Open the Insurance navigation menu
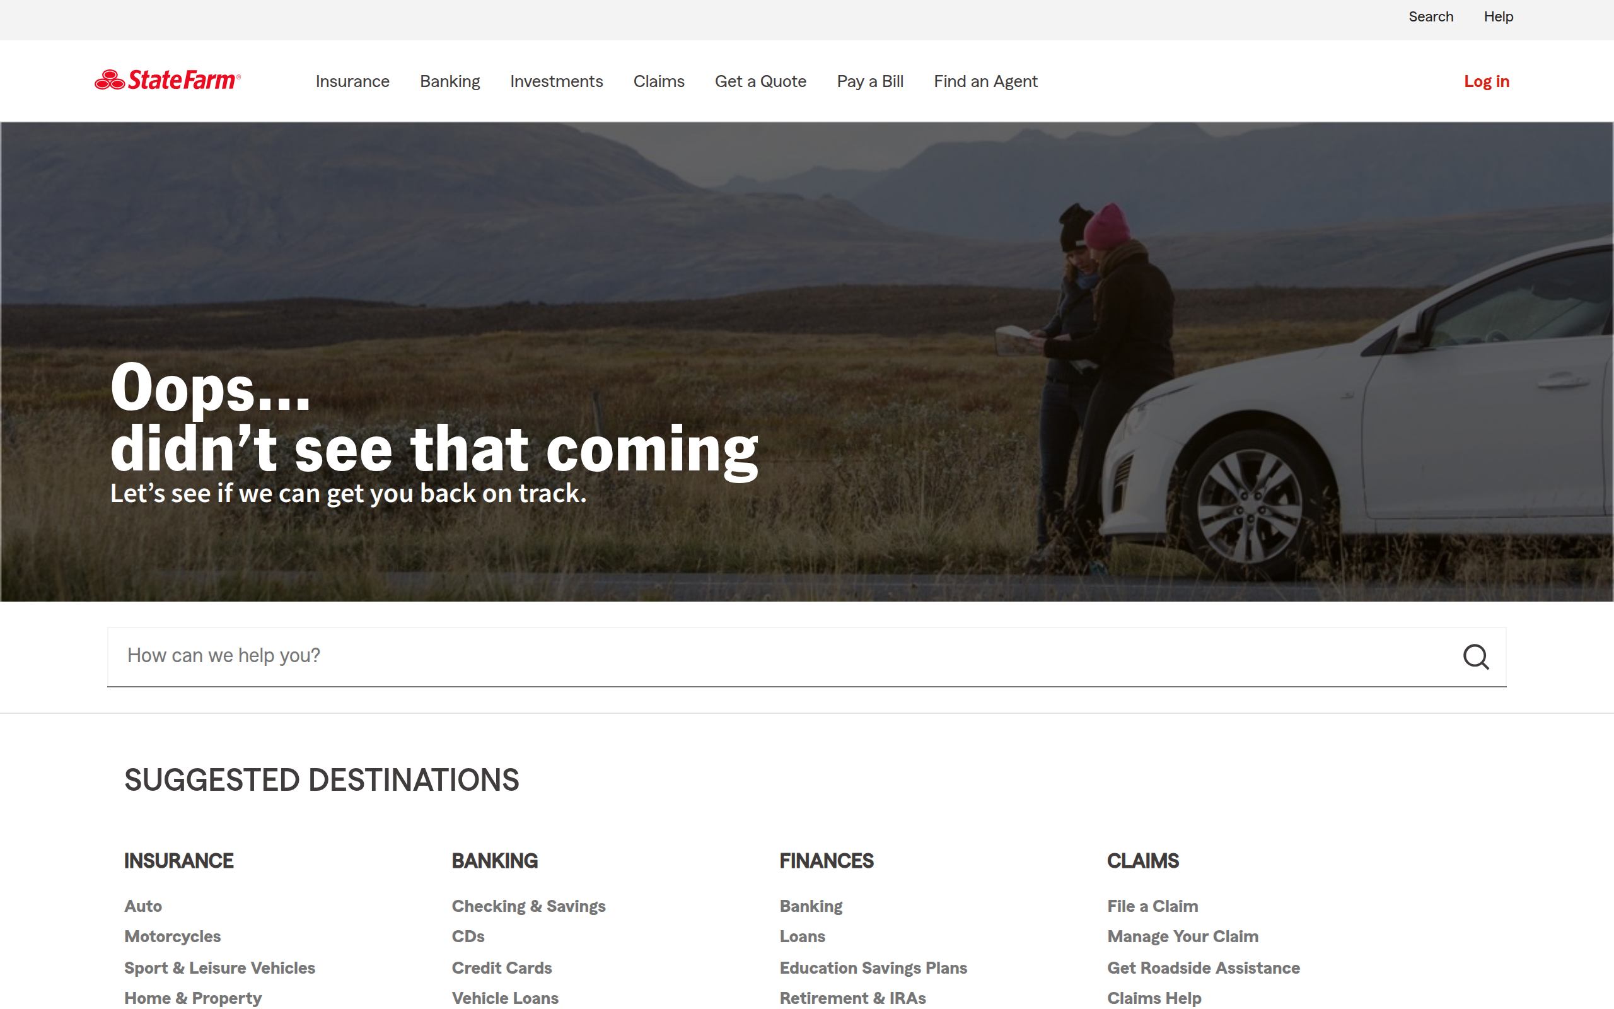Viewport: 1614px width, 1009px height. point(352,81)
